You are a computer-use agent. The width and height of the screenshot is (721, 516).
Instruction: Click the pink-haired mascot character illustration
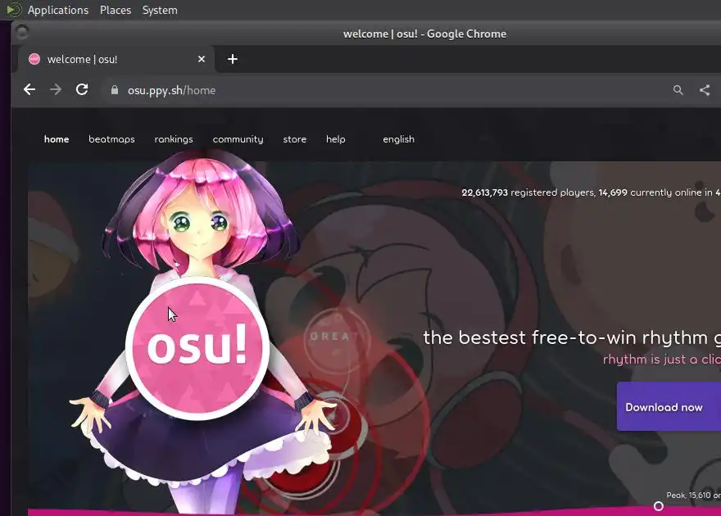[202, 331]
